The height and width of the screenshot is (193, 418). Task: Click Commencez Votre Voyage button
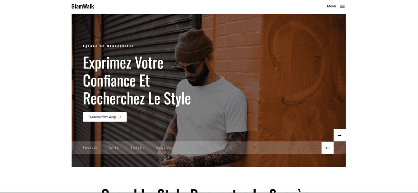(x=104, y=117)
